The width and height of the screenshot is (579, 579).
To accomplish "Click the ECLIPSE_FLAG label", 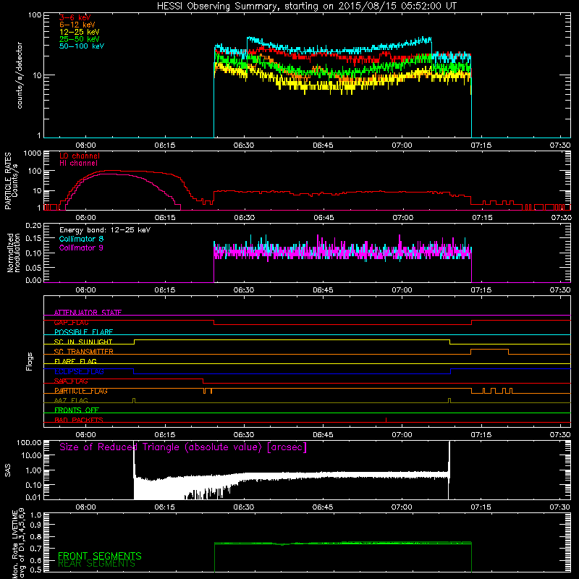I will pos(79,371).
